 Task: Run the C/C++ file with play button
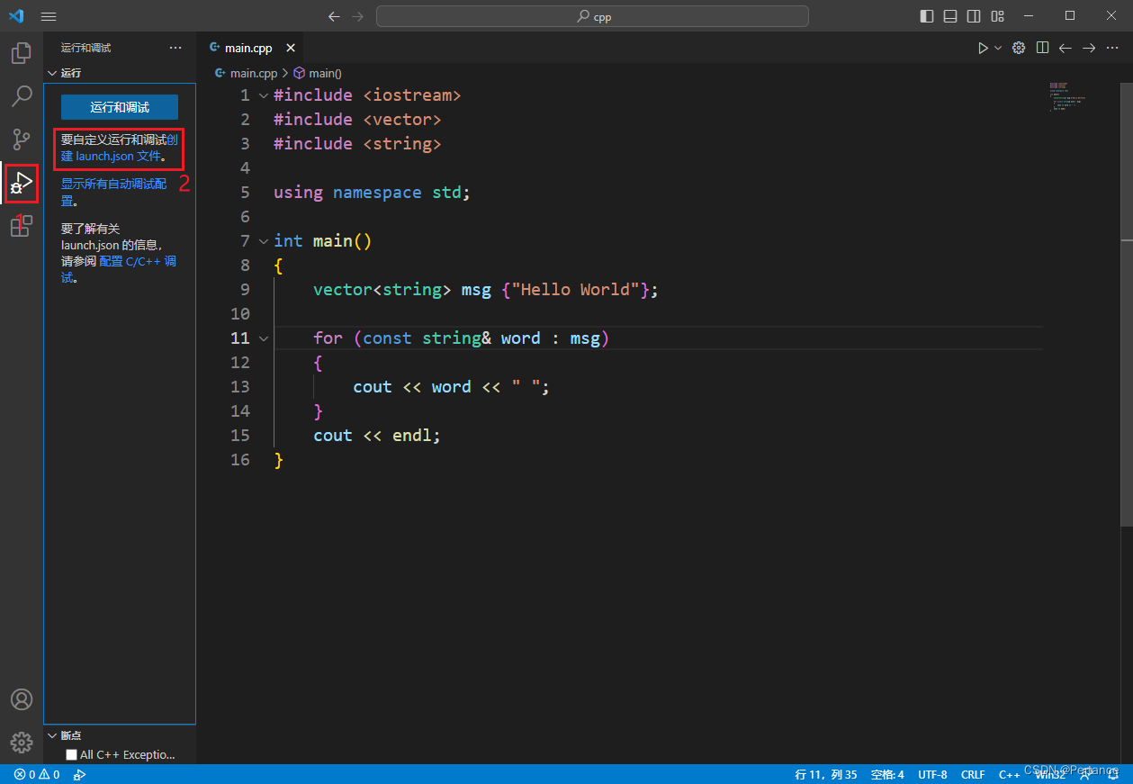[983, 48]
